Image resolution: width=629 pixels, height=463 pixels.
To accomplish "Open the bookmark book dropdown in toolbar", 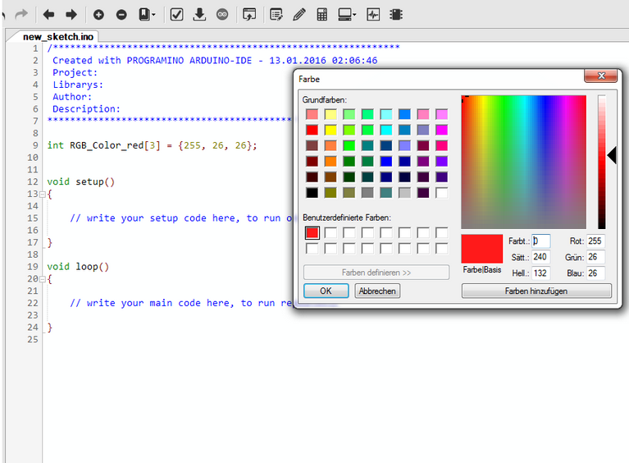I will (x=147, y=15).
